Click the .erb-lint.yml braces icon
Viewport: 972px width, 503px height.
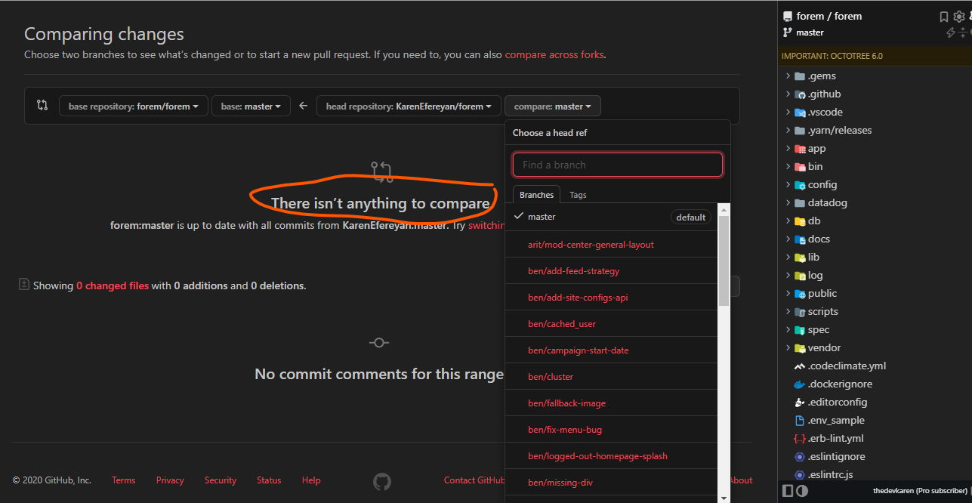point(800,439)
